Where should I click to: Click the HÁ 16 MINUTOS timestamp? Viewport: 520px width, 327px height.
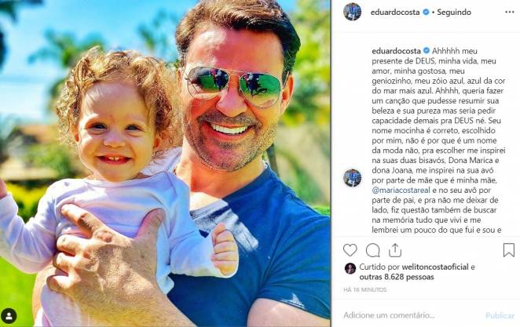pyautogui.click(x=365, y=289)
